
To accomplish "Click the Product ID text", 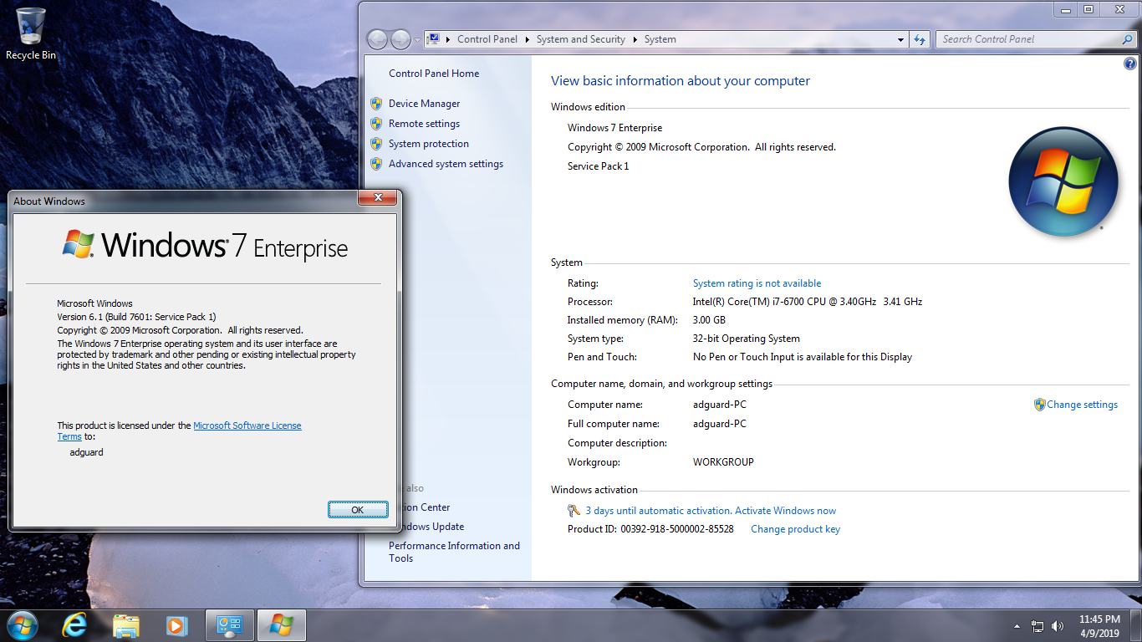I will click(650, 529).
